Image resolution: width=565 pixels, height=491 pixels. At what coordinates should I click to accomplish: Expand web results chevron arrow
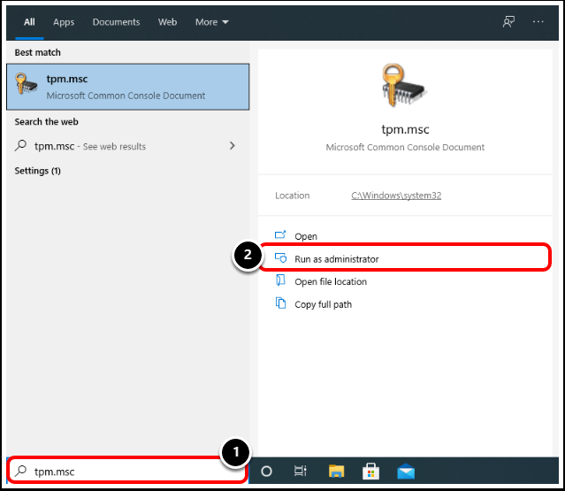pos(232,146)
